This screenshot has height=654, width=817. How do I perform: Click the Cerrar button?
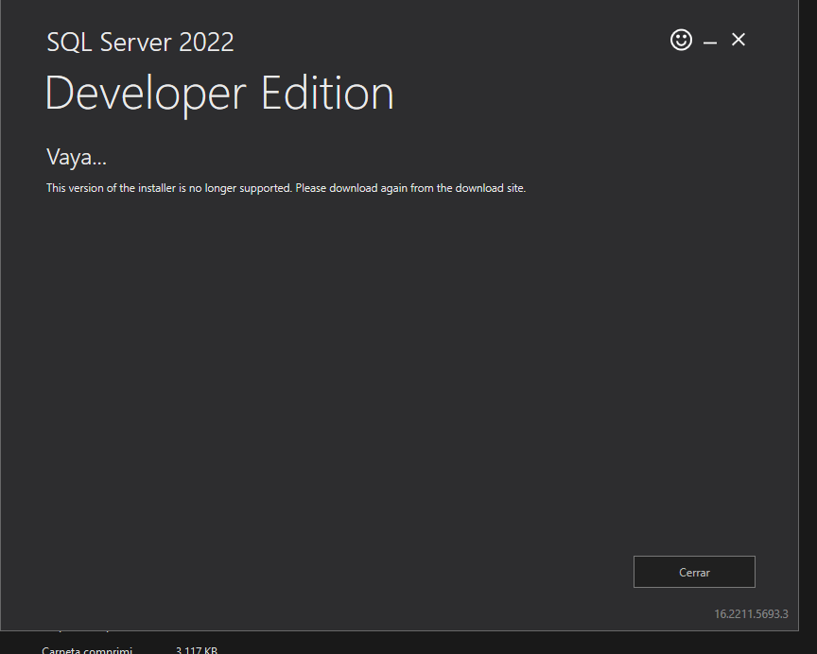pyautogui.click(x=694, y=572)
